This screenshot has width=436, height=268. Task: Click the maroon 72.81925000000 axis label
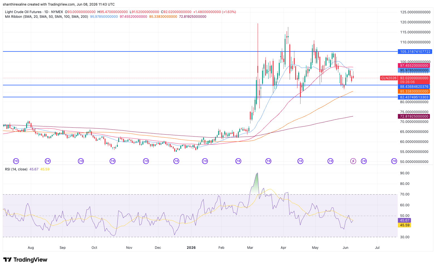click(x=414, y=116)
